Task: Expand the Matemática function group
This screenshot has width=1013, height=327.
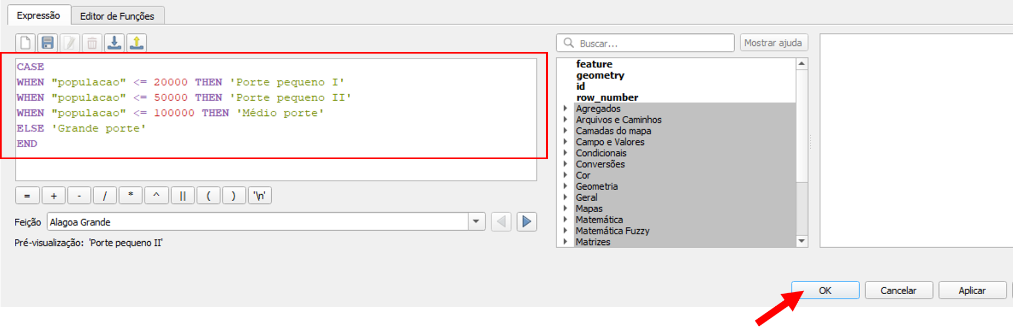Action: click(x=565, y=220)
